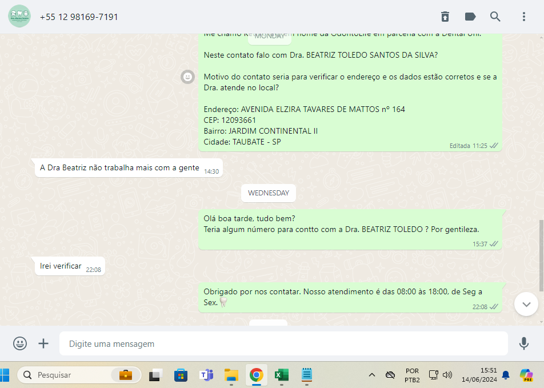The image size is (544, 388).
Task: Open File Explorer from taskbar
Action: tap(231, 375)
